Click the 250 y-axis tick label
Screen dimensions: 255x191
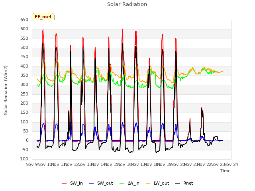24,94
